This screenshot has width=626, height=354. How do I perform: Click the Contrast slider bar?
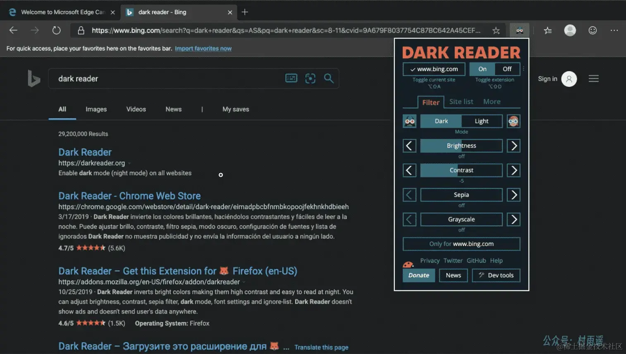click(461, 170)
